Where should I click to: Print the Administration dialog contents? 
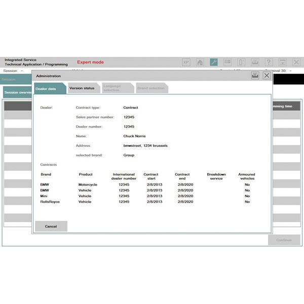[x=255, y=75]
